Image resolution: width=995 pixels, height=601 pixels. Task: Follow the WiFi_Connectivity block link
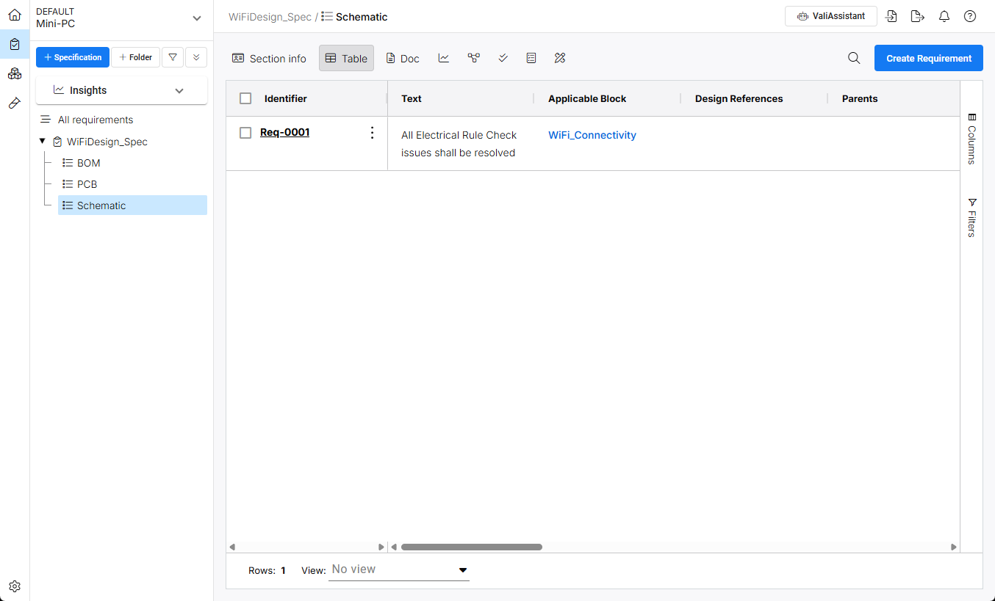592,135
